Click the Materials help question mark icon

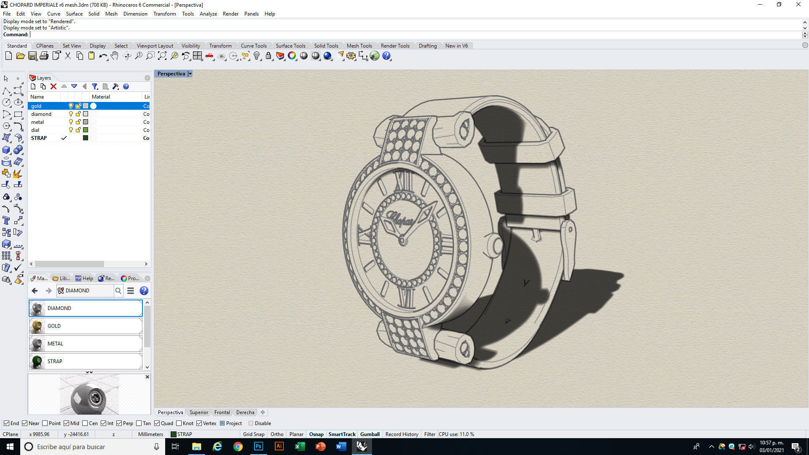click(x=144, y=291)
